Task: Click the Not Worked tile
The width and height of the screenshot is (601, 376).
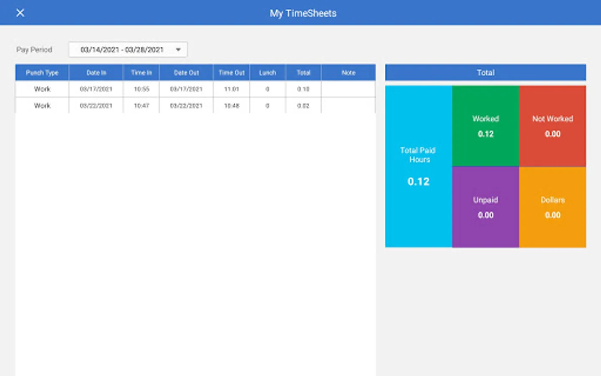Action: pos(553,125)
